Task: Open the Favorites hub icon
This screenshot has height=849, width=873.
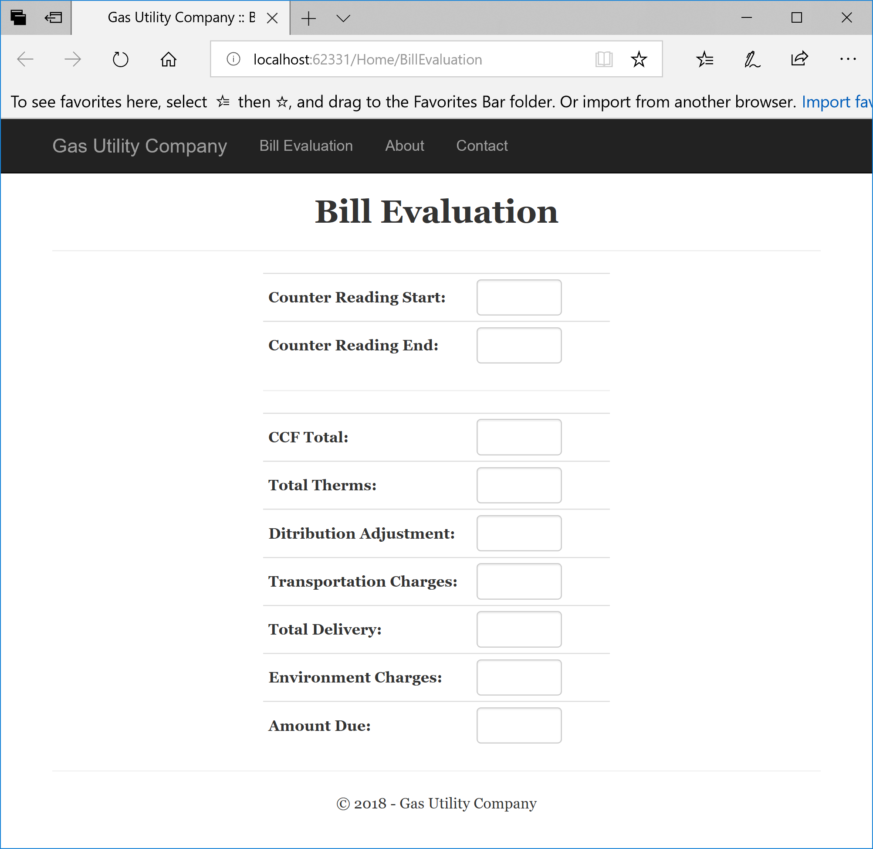Action: (x=704, y=59)
